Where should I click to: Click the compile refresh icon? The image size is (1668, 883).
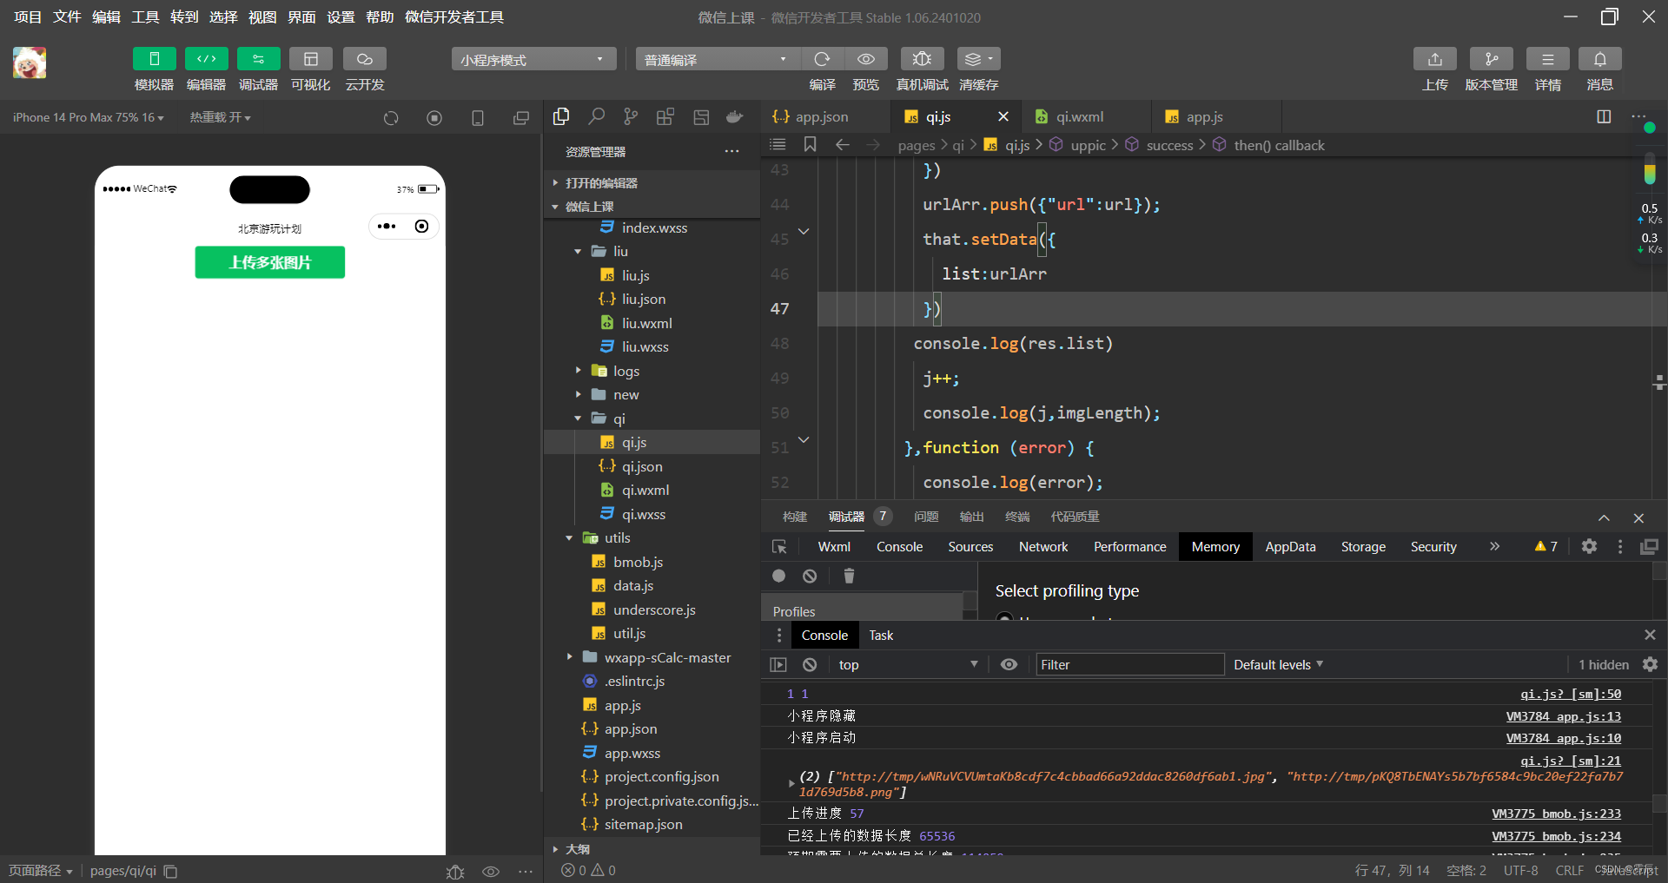[822, 59]
